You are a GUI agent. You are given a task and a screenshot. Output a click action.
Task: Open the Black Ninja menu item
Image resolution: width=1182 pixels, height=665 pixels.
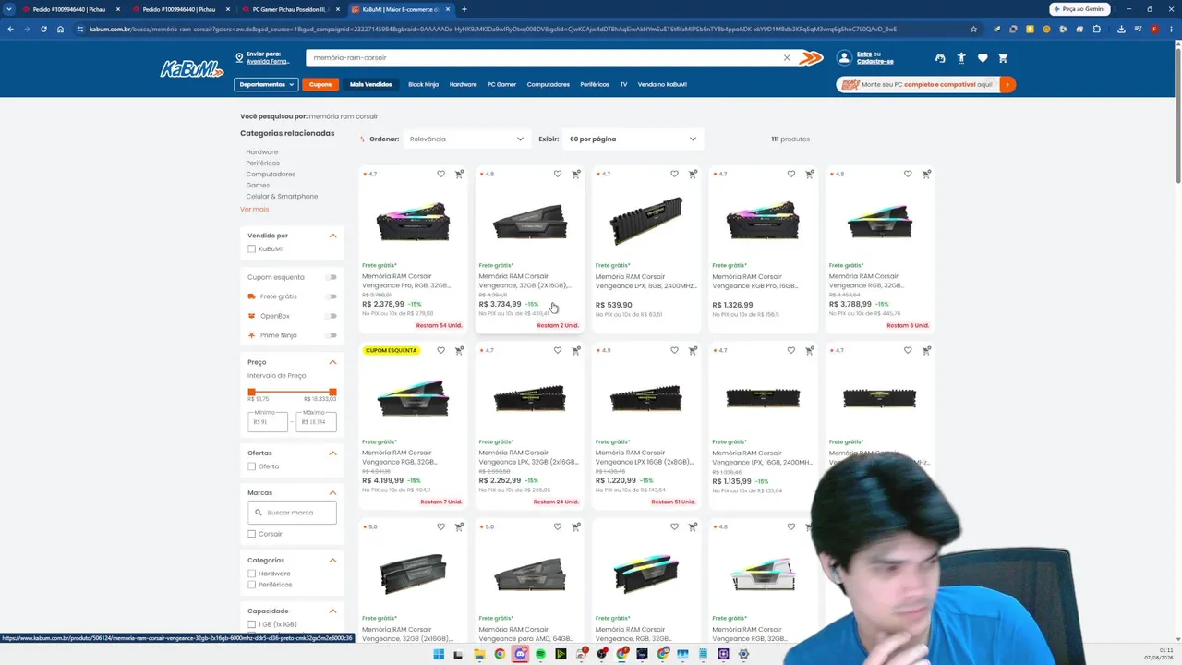pos(424,84)
